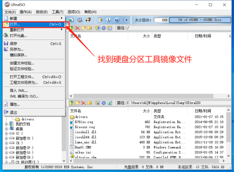This screenshot has width=234, height=172.
Task: Expand the 桌面 tree node
Action: point(6,129)
